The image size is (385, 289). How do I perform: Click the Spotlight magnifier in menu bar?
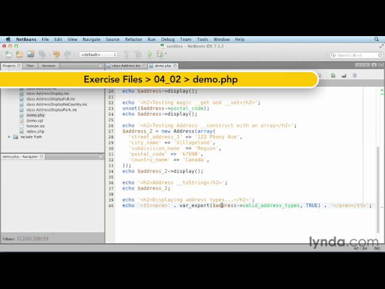tap(377, 39)
